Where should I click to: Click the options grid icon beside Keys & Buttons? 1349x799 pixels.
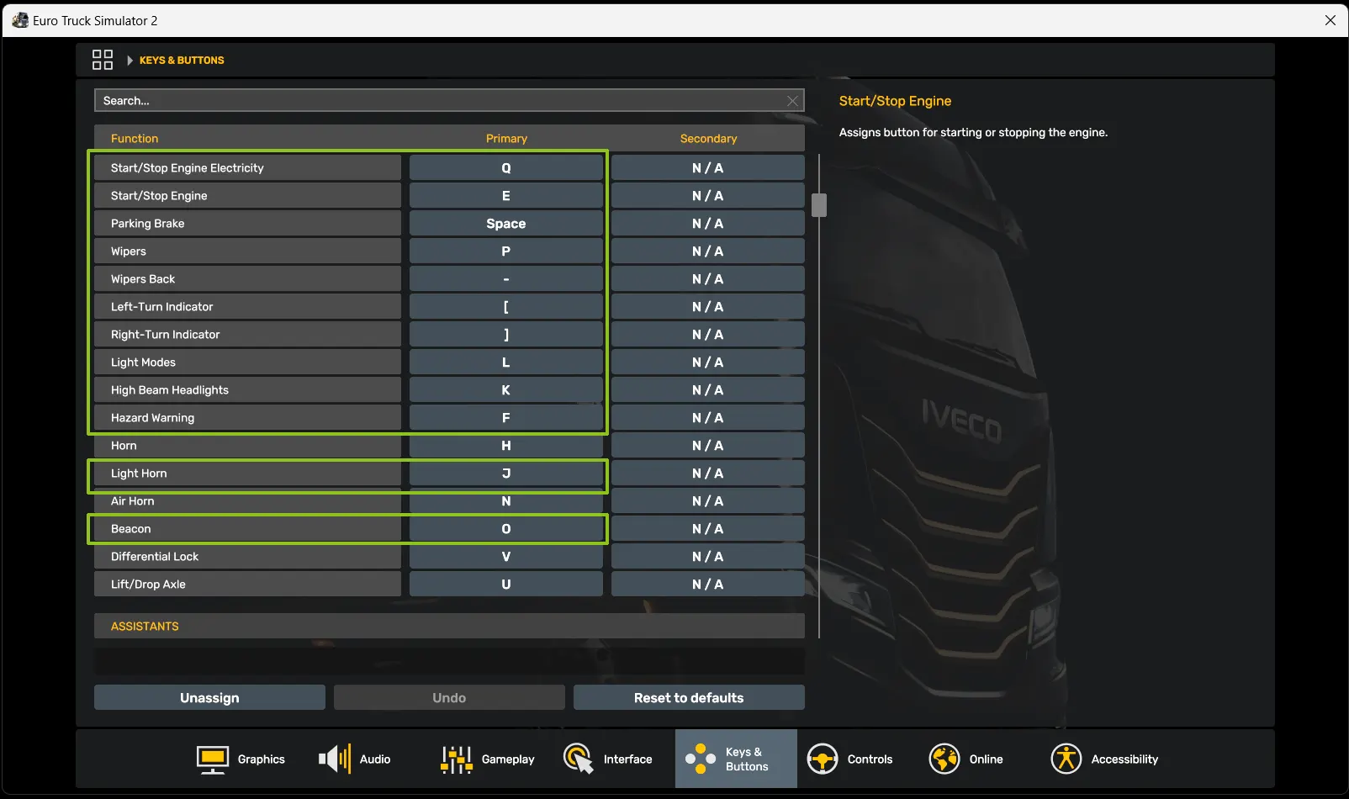point(103,60)
